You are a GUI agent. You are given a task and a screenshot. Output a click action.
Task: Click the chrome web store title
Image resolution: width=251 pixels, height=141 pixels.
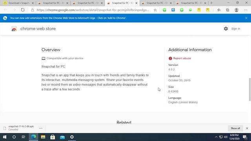(38, 29)
